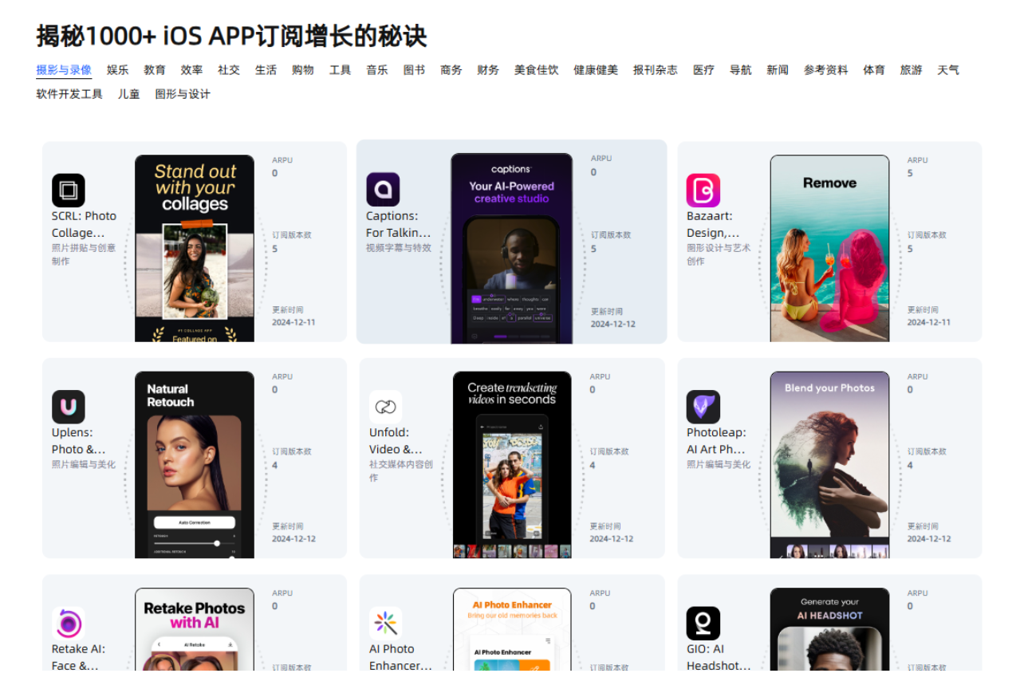This screenshot has height=689, width=1020.
Task: Click the SCRL app icon
Action: pos(69,191)
